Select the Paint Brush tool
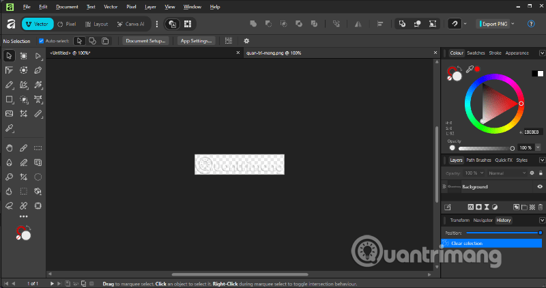546x288 pixels. coord(24,148)
